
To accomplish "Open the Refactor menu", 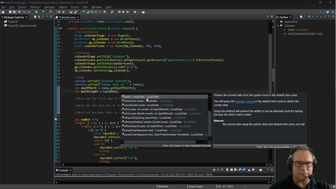I will pyautogui.click(x=35, y=7).
